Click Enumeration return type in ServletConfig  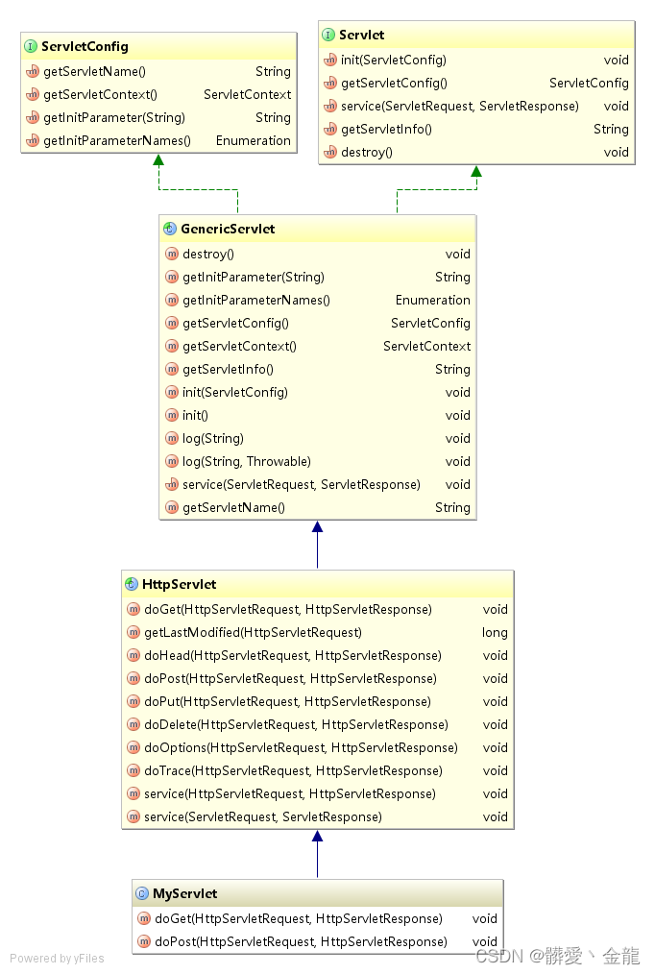254,140
